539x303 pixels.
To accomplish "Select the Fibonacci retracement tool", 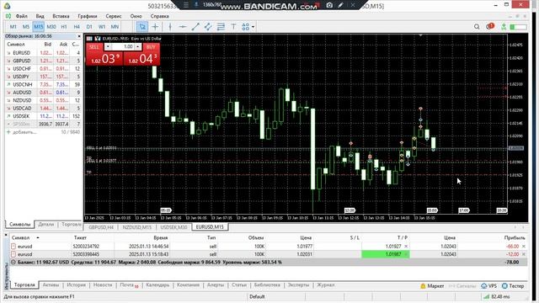I will tap(221, 27).
